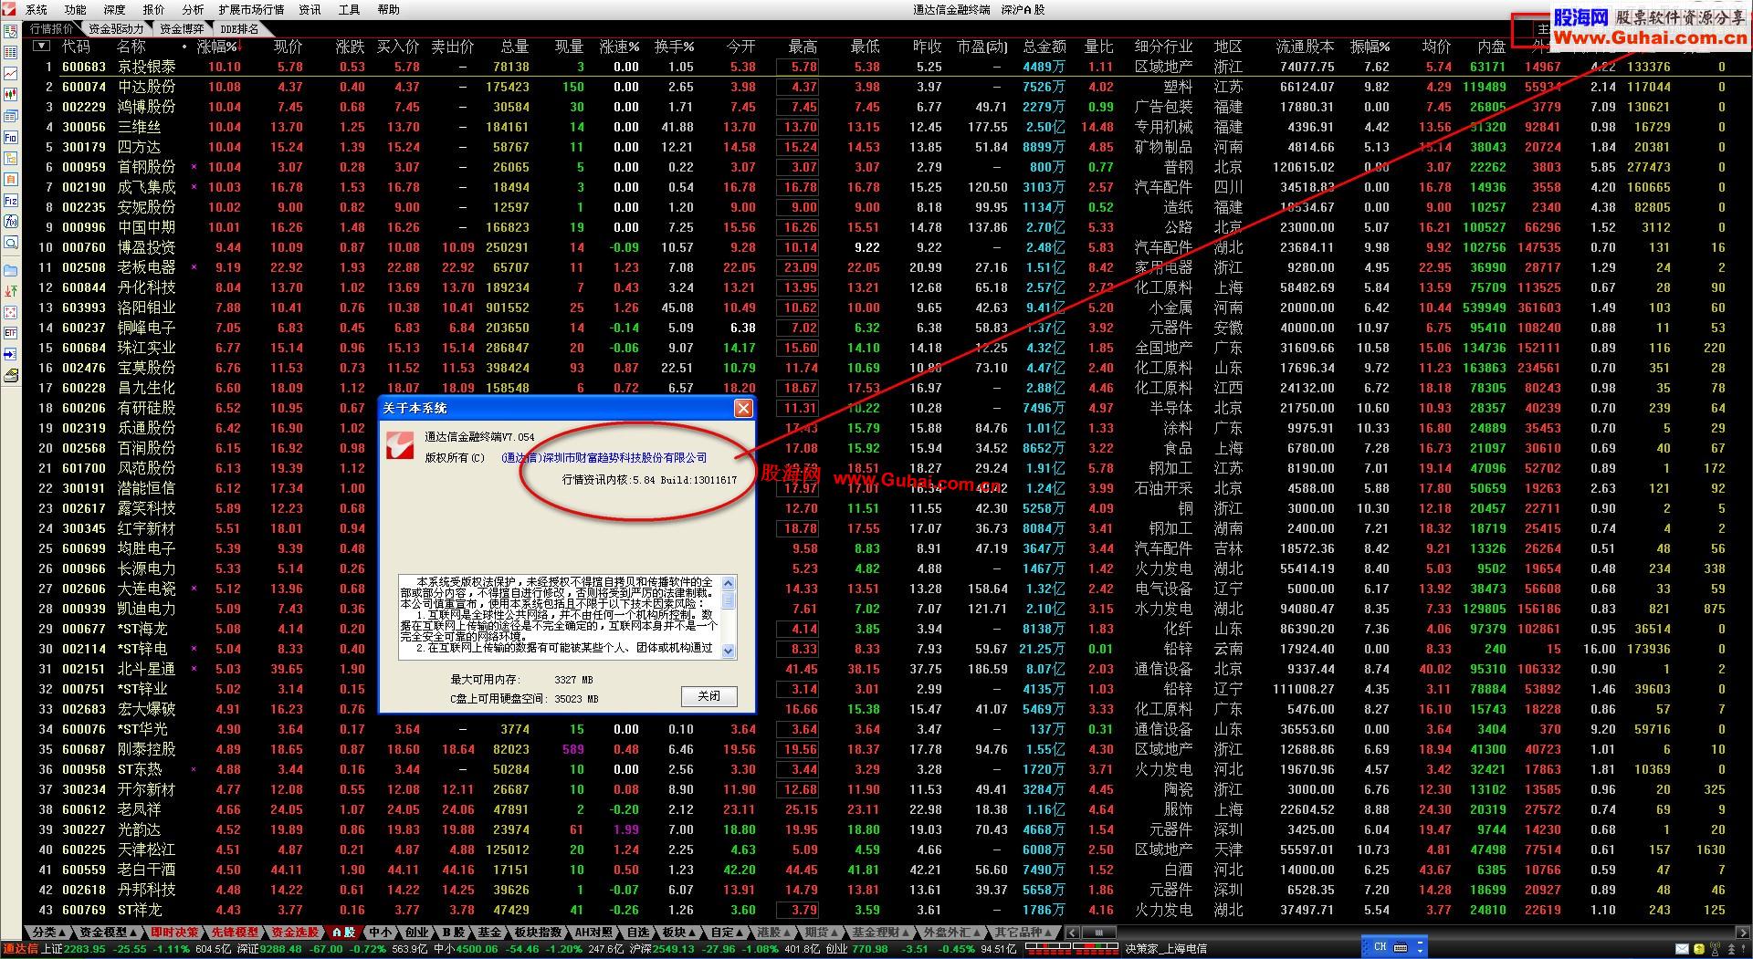Open the envelope message icon in status bar
This screenshot has width=1753, height=959.
pyautogui.click(x=1682, y=949)
